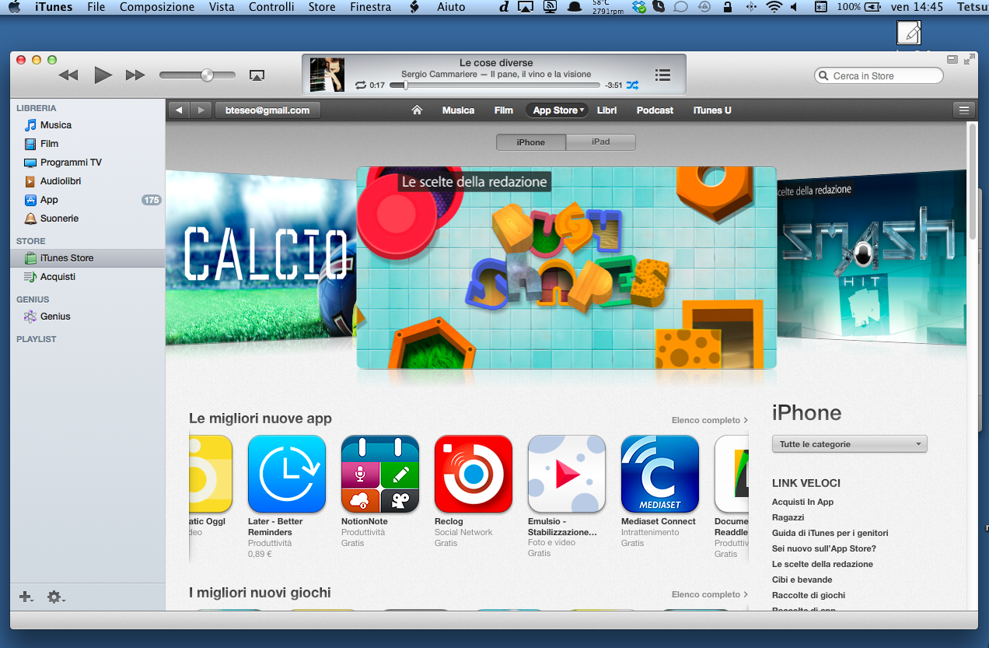Open the Controlli menu
The image size is (989, 648).
coord(271,7)
